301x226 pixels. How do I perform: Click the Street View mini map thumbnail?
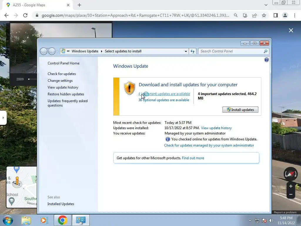[x=21, y=187]
